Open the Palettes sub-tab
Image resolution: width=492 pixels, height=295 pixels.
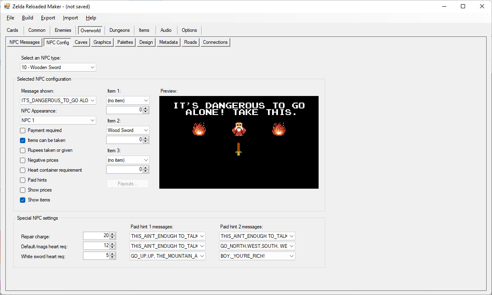(125, 42)
